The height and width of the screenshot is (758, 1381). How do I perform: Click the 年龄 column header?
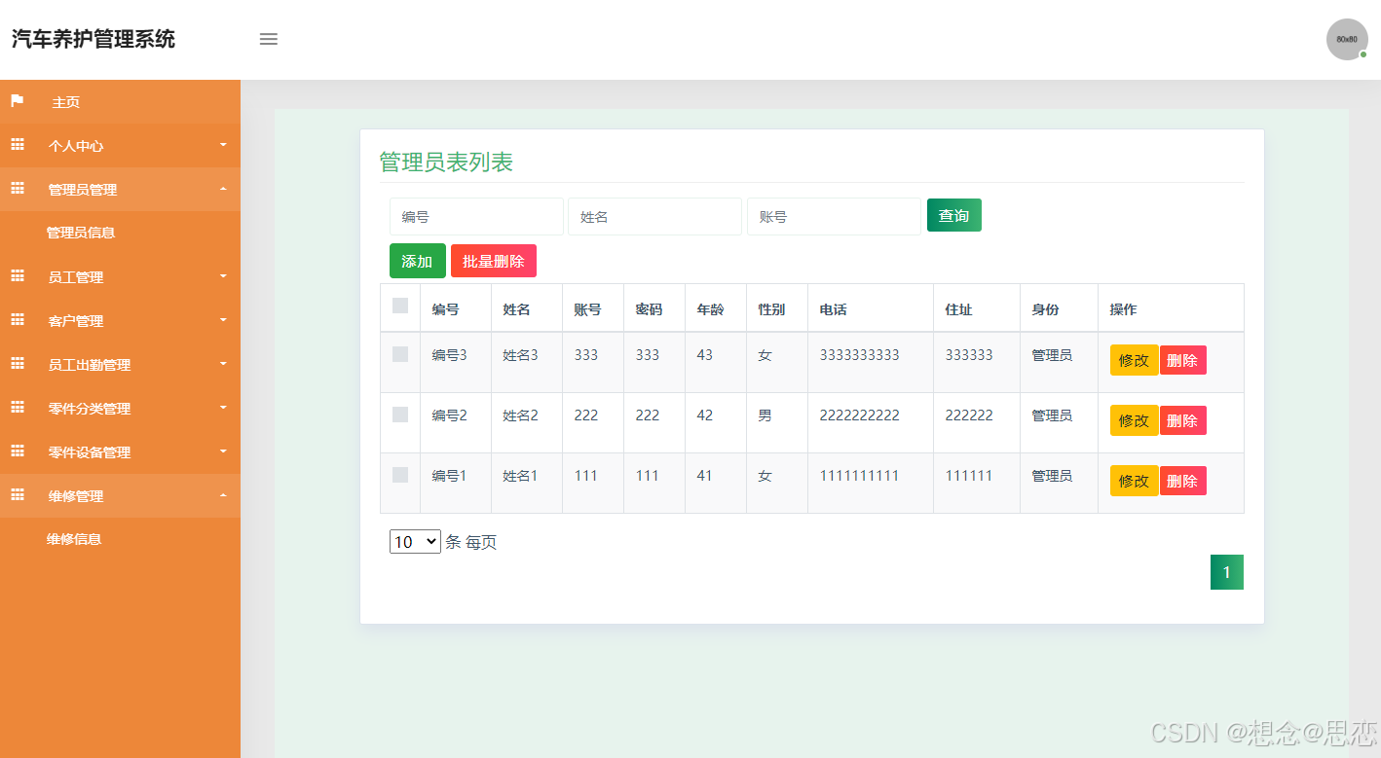pyautogui.click(x=711, y=309)
